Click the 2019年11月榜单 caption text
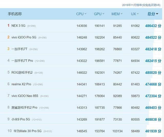 click(141, 5)
